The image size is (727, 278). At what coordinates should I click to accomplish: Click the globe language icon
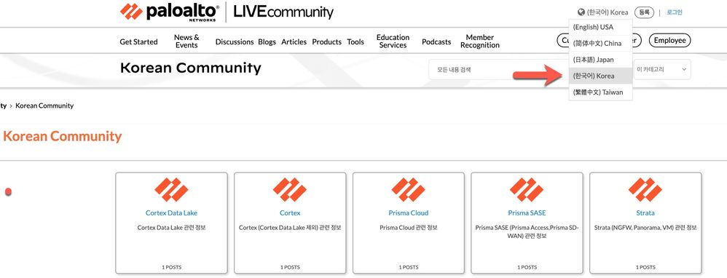[581, 12]
